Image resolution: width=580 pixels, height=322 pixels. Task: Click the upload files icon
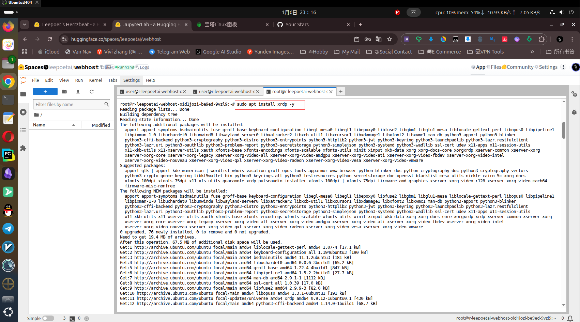[x=78, y=92]
